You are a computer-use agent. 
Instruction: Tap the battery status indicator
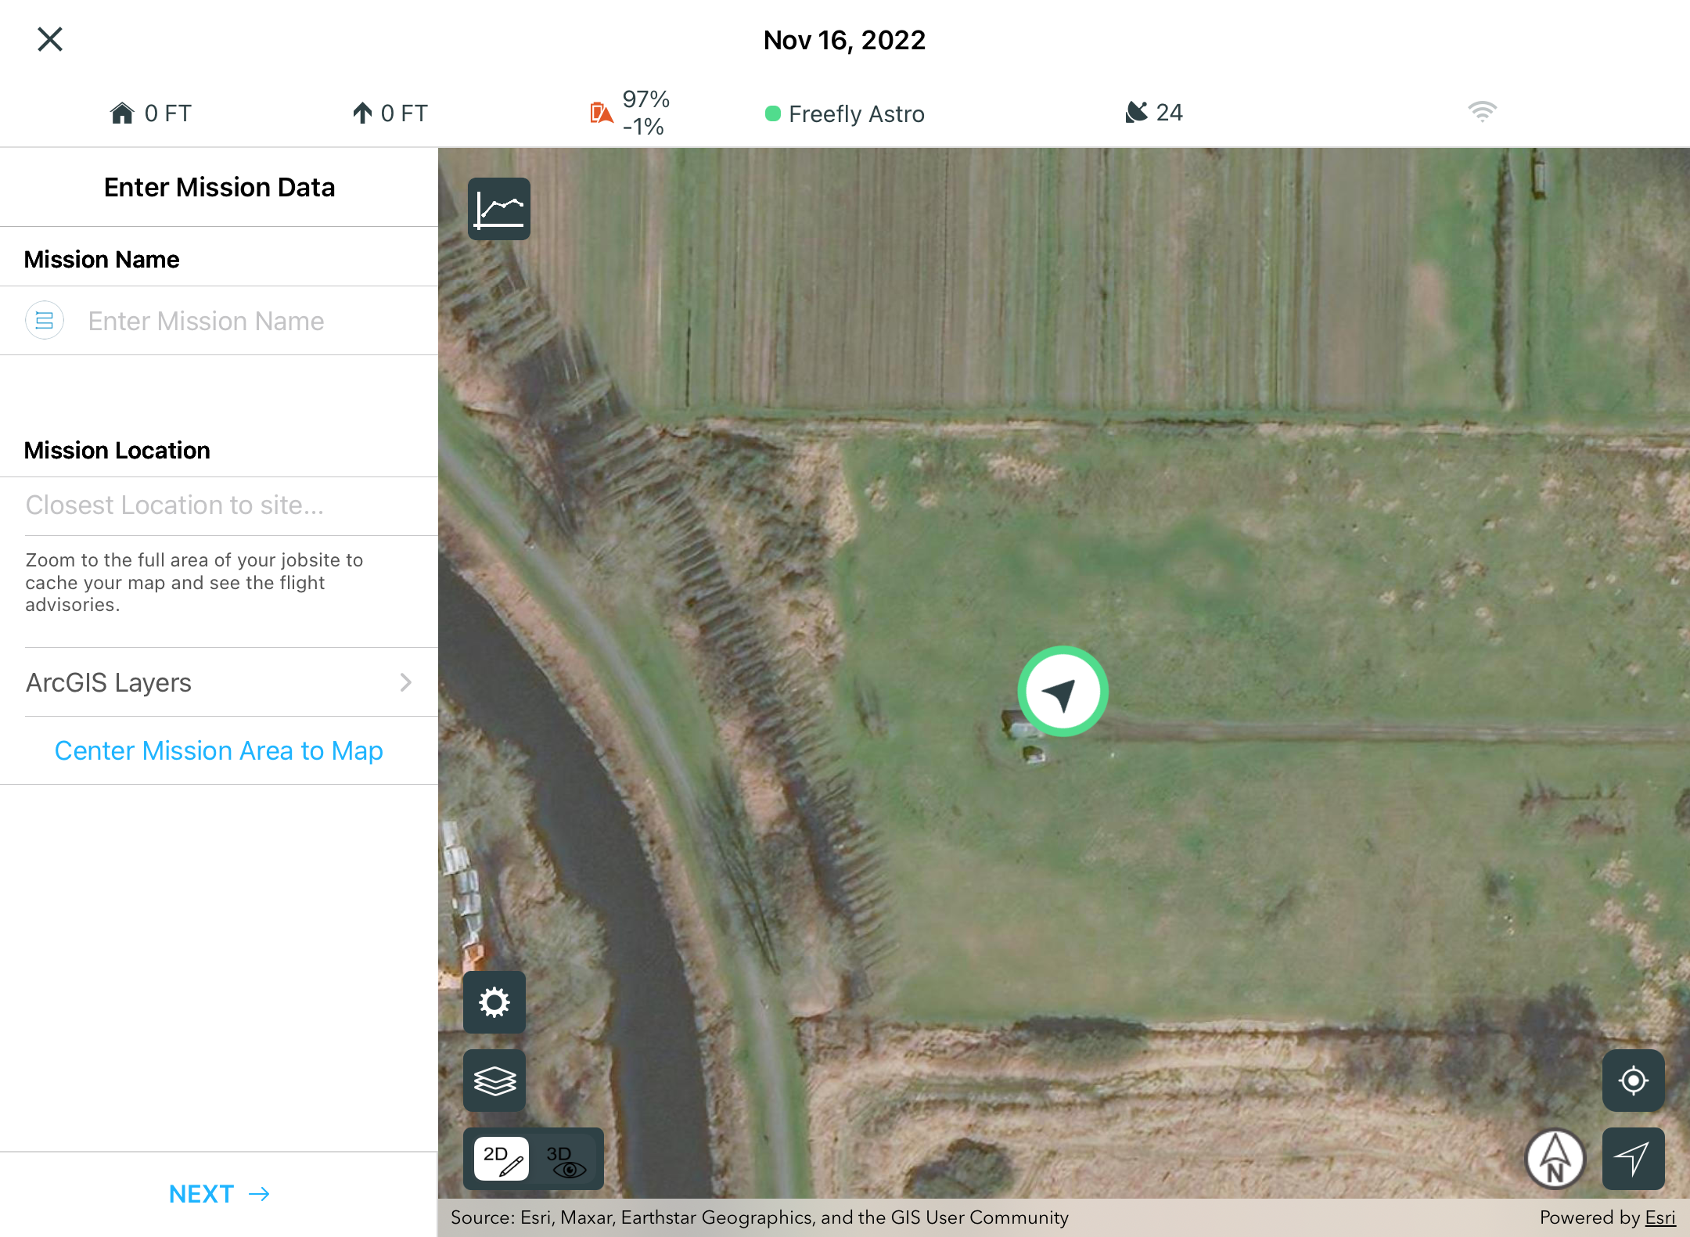601,113
